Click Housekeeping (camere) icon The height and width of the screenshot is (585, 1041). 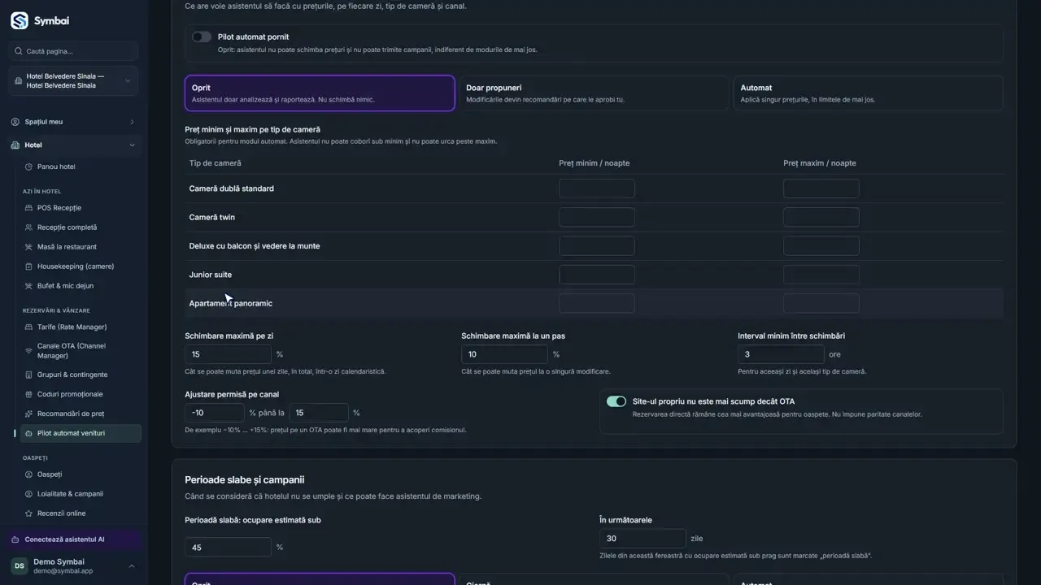click(x=29, y=266)
